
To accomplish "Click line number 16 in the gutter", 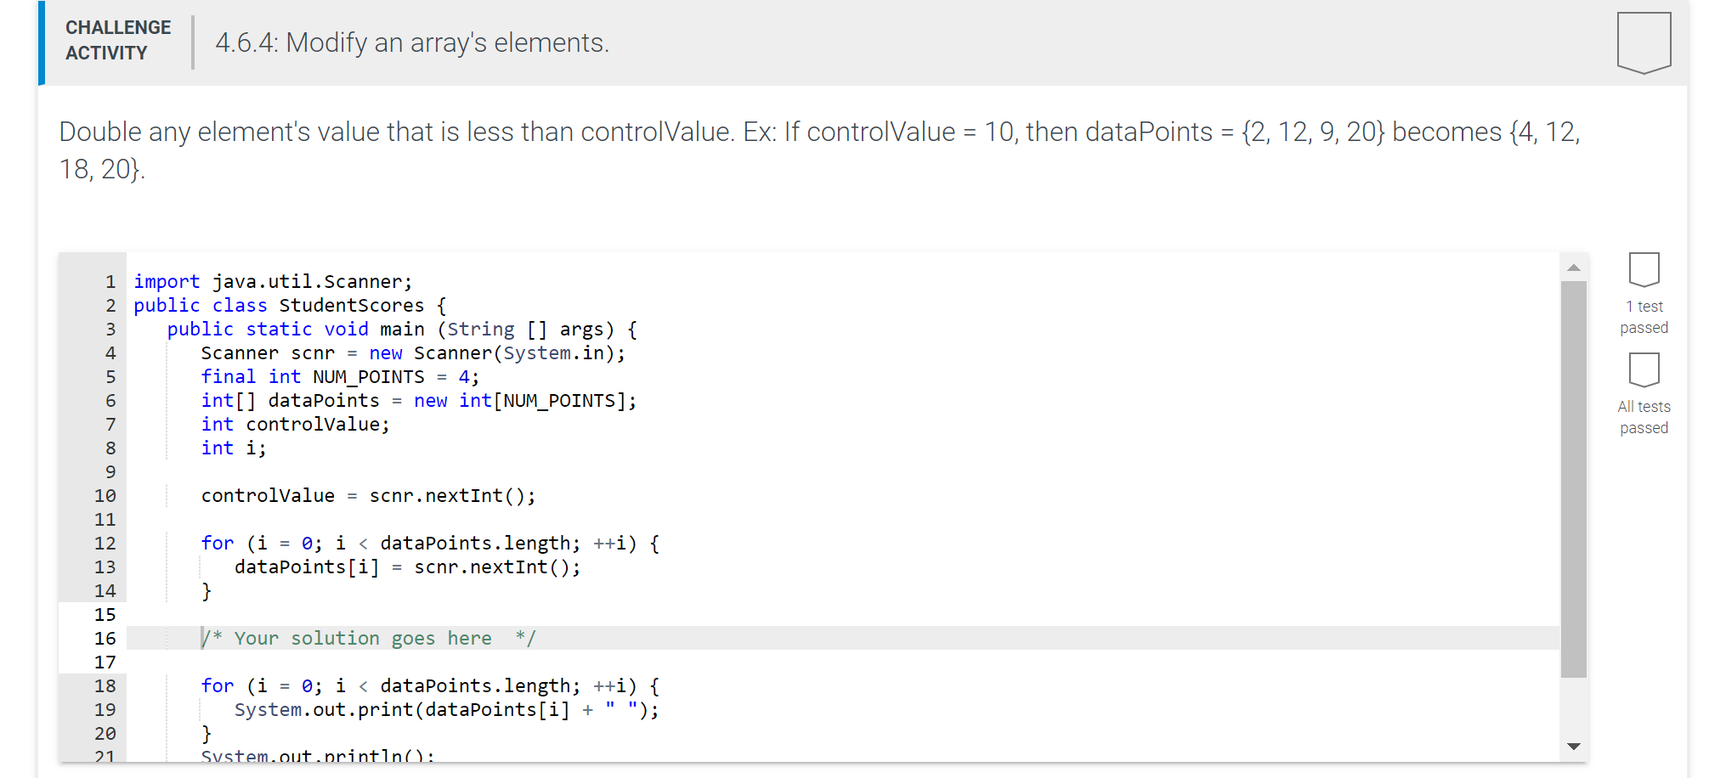I will point(105,638).
